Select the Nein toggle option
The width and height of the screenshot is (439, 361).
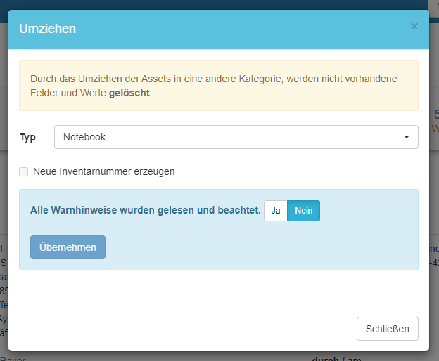[303, 211]
